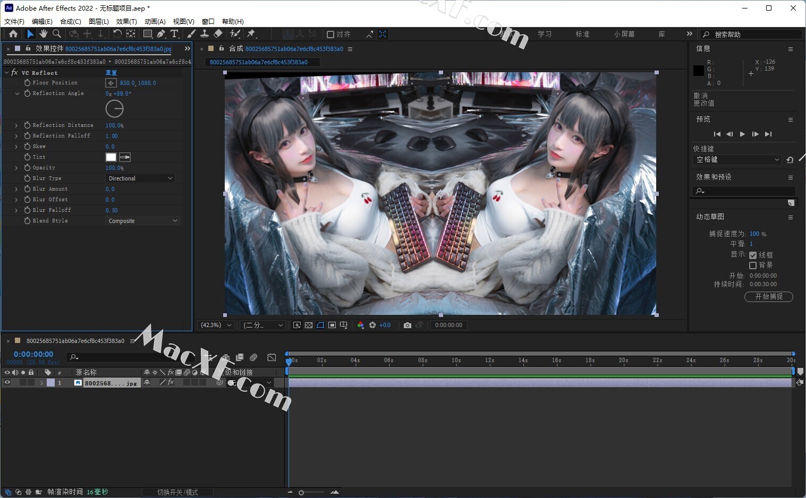Select the Type text tool

[x=174, y=34]
